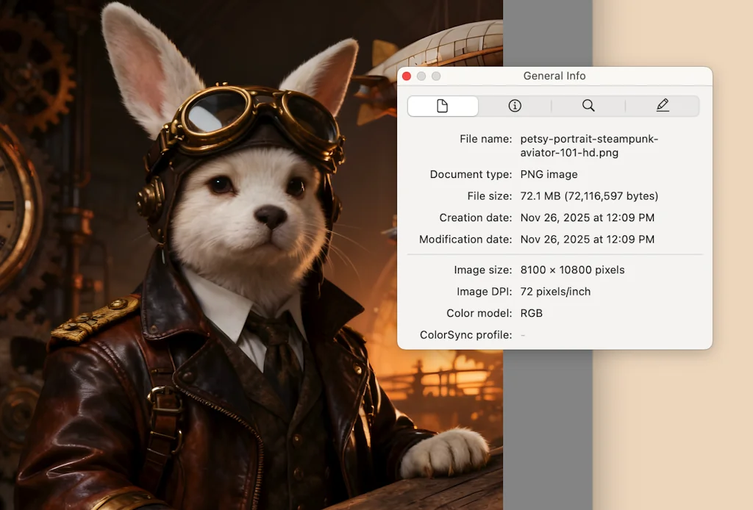This screenshot has height=510, width=753.
Task: Click the ColorSync profile label
Action: (x=465, y=335)
